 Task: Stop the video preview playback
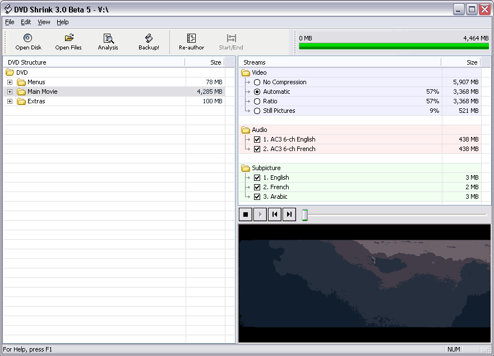246,214
